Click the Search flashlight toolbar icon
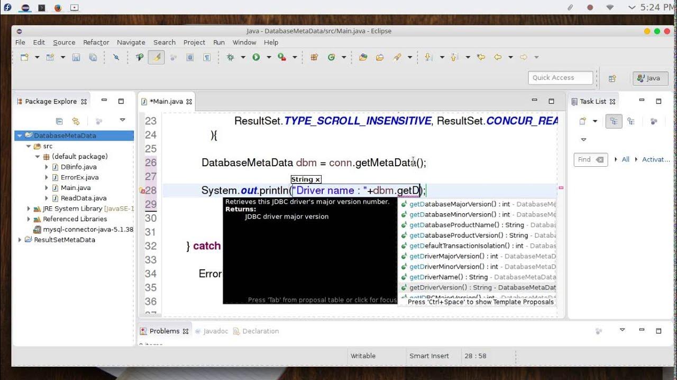The image size is (677, 380). click(397, 57)
